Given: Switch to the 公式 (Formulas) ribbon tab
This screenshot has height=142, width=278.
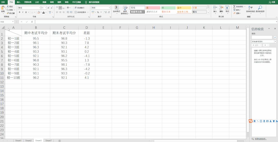Looking at the screenshot, I should (37, 2).
